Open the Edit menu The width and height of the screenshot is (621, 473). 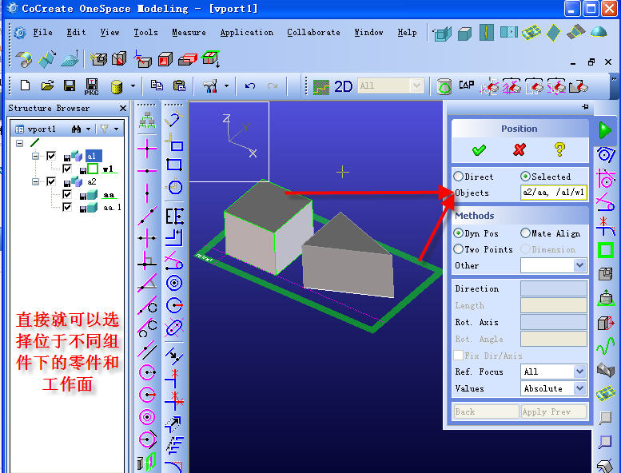(76, 33)
